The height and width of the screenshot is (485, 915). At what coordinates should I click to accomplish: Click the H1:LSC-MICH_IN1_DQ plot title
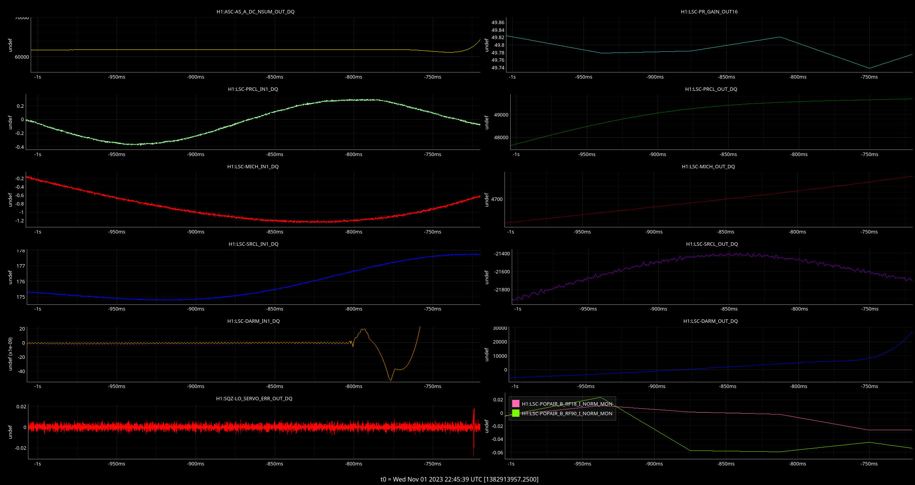(253, 166)
